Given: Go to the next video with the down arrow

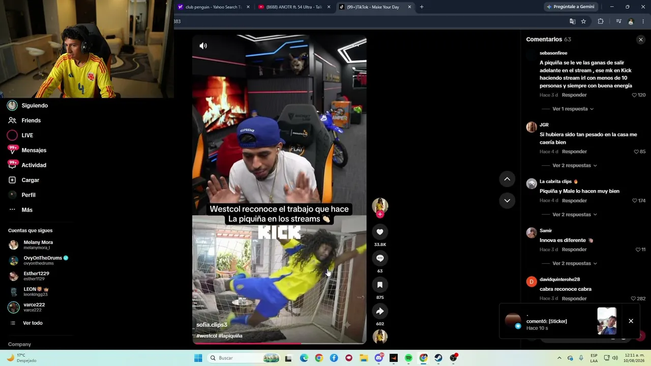Looking at the screenshot, I should (x=507, y=200).
